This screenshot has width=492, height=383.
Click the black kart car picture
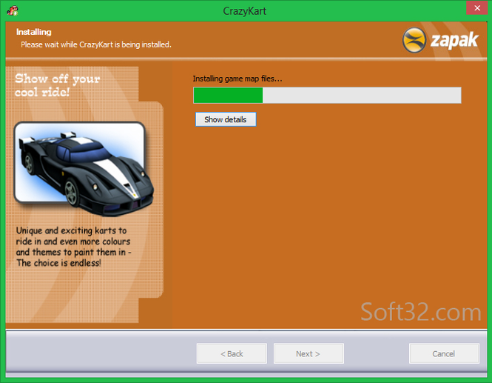80,162
